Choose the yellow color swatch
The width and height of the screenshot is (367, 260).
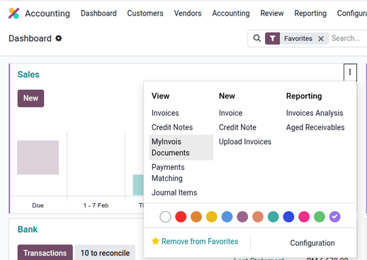[x=212, y=217]
